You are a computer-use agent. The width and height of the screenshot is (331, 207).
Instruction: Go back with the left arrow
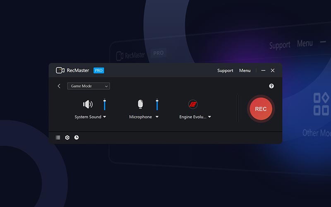[59, 86]
